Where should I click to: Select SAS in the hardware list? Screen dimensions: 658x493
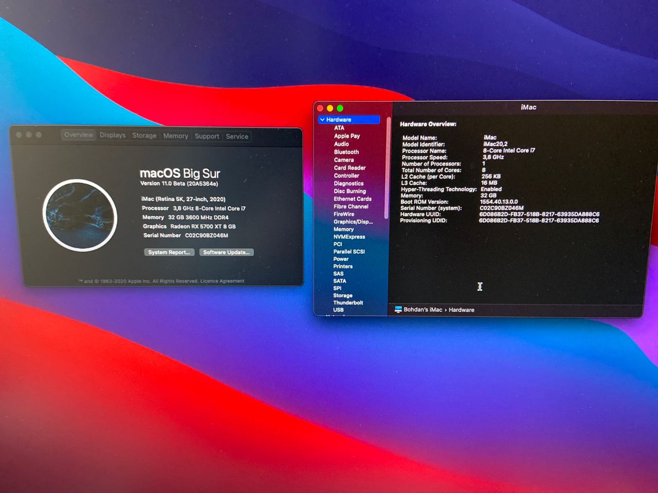click(338, 274)
